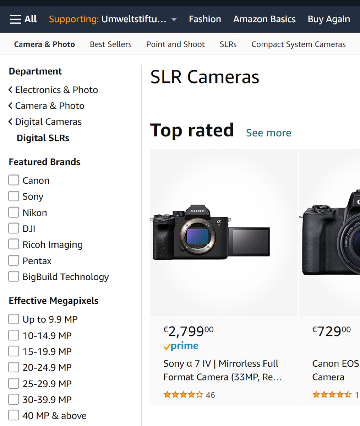The width and height of the screenshot is (360, 426).
Task: Open the star rating of the Sony α 7 IV
Action: [183, 394]
